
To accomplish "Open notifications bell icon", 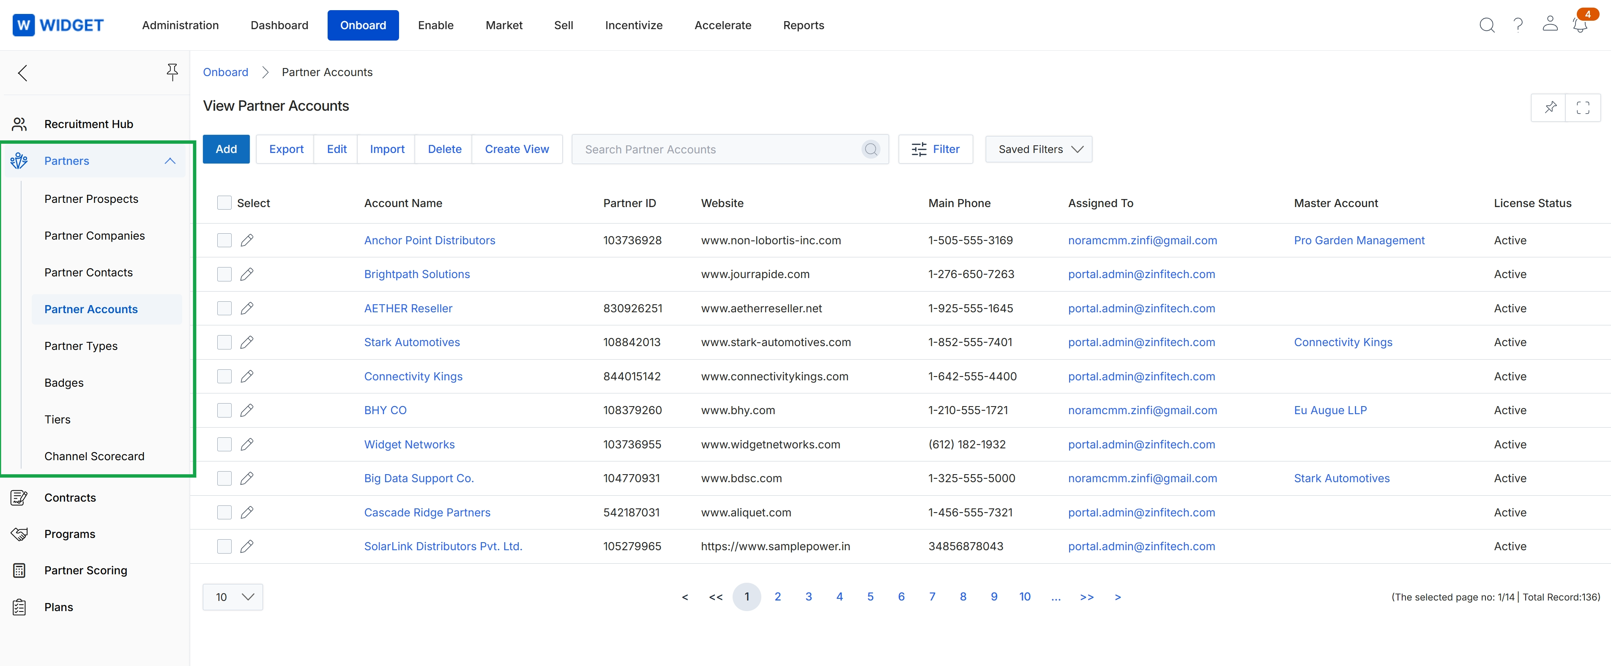I will 1580,25.
